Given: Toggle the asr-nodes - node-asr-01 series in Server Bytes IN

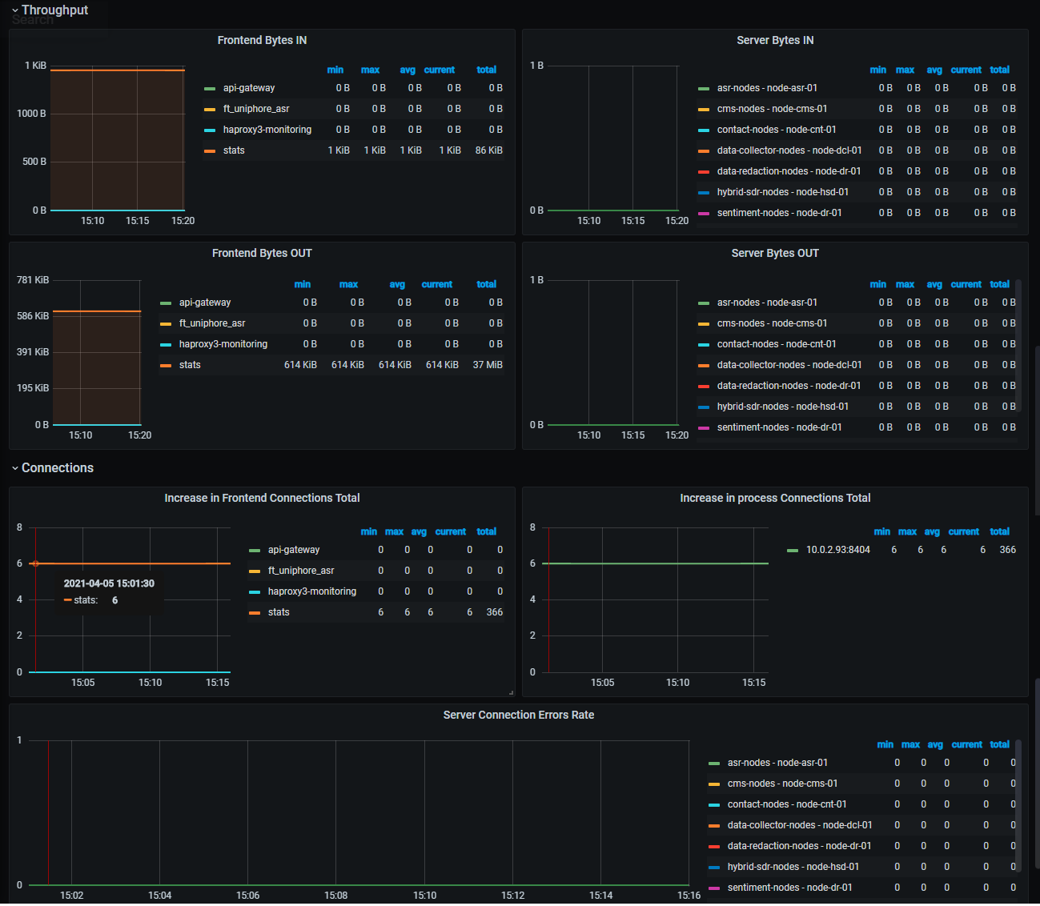Looking at the screenshot, I should tap(767, 88).
